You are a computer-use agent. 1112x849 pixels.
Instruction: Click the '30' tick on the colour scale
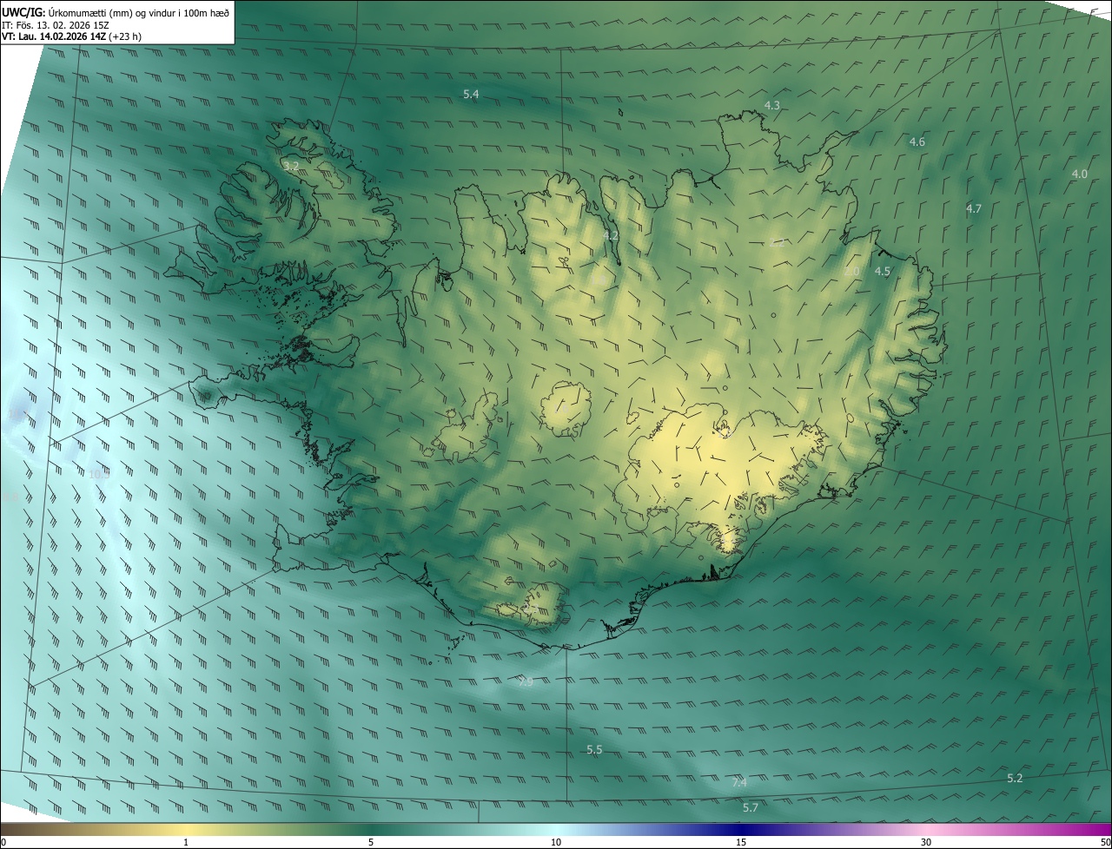click(926, 842)
